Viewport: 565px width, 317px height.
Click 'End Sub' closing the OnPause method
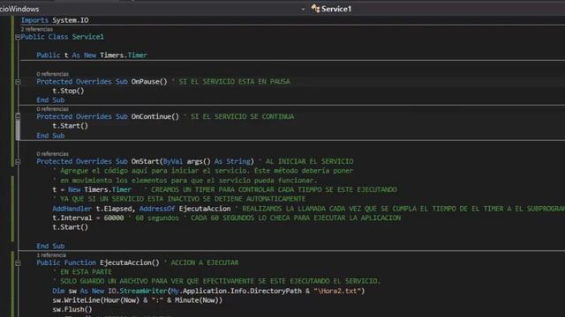click(x=50, y=100)
